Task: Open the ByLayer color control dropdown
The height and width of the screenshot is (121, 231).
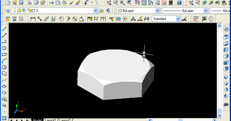Action: pyautogui.click(x=157, y=11)
